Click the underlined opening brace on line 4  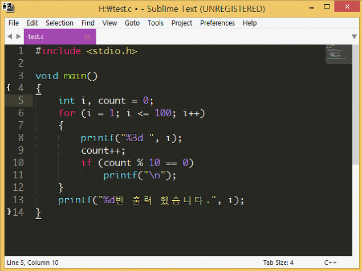coord(38,89)
